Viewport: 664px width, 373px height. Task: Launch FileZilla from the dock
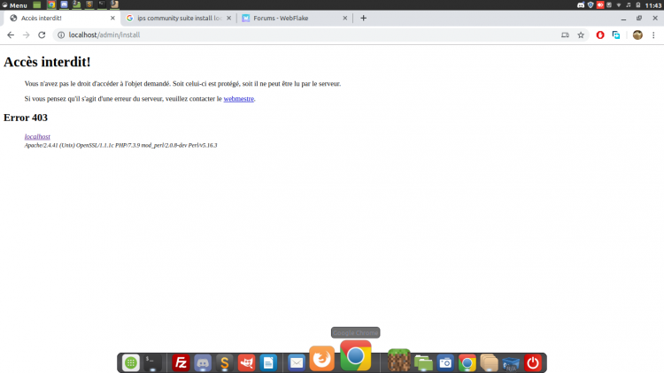[181, 362]
